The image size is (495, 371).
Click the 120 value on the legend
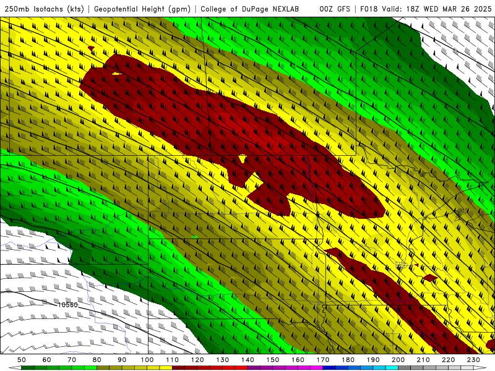click(x=197, y=360)
